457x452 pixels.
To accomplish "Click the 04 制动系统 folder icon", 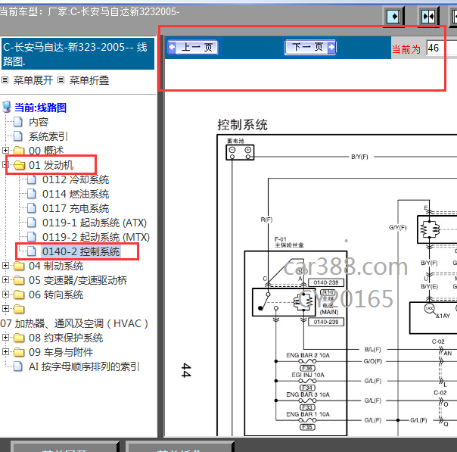I will pyautogui.click(x=19, y=266).
